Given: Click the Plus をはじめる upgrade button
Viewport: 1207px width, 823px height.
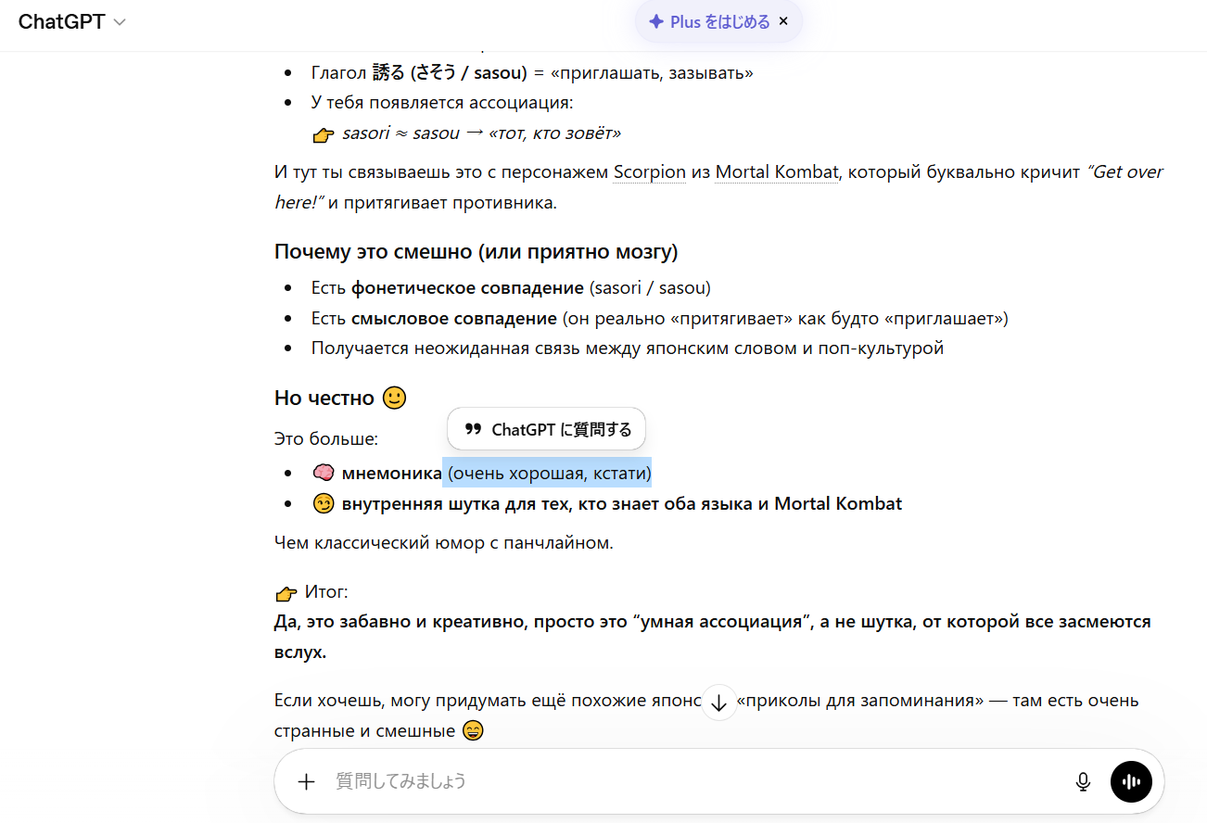Looking at the screenshot, I should point(709,22).
